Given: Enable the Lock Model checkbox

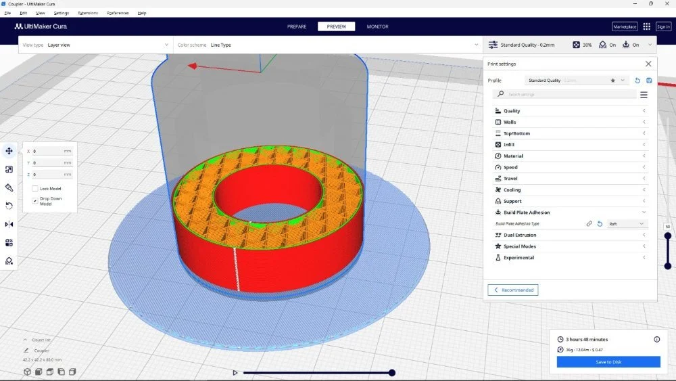Looking at the screenshot, I should (x=35, y=189).
